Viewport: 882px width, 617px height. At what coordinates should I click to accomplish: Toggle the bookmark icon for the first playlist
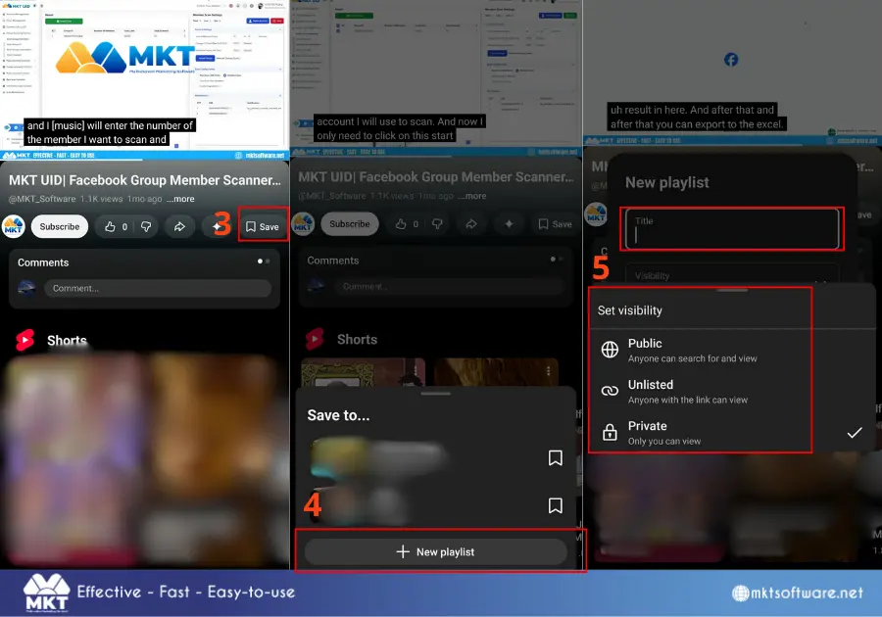point(556,458)
